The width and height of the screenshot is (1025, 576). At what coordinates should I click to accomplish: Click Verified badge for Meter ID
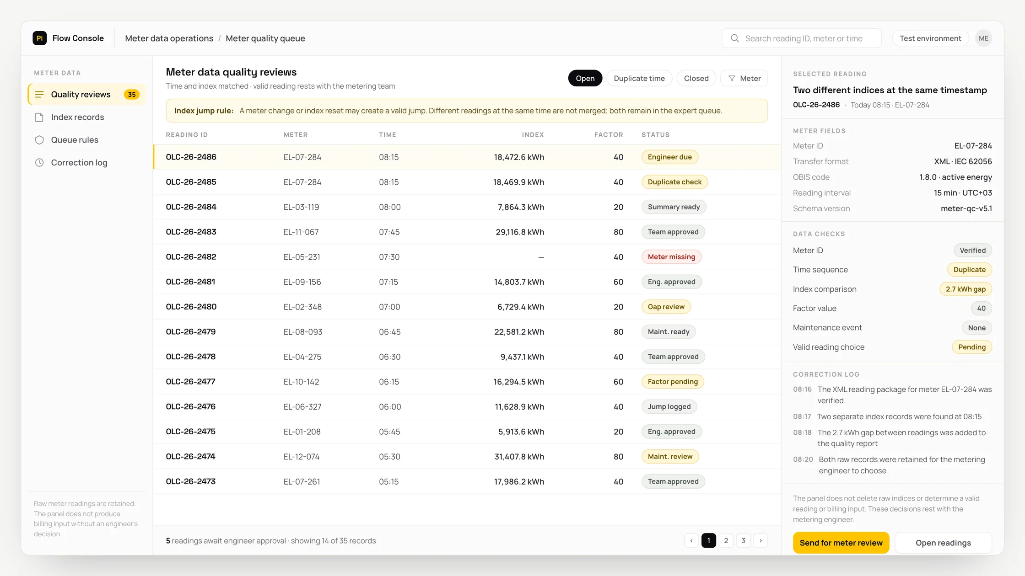[972, 251]
